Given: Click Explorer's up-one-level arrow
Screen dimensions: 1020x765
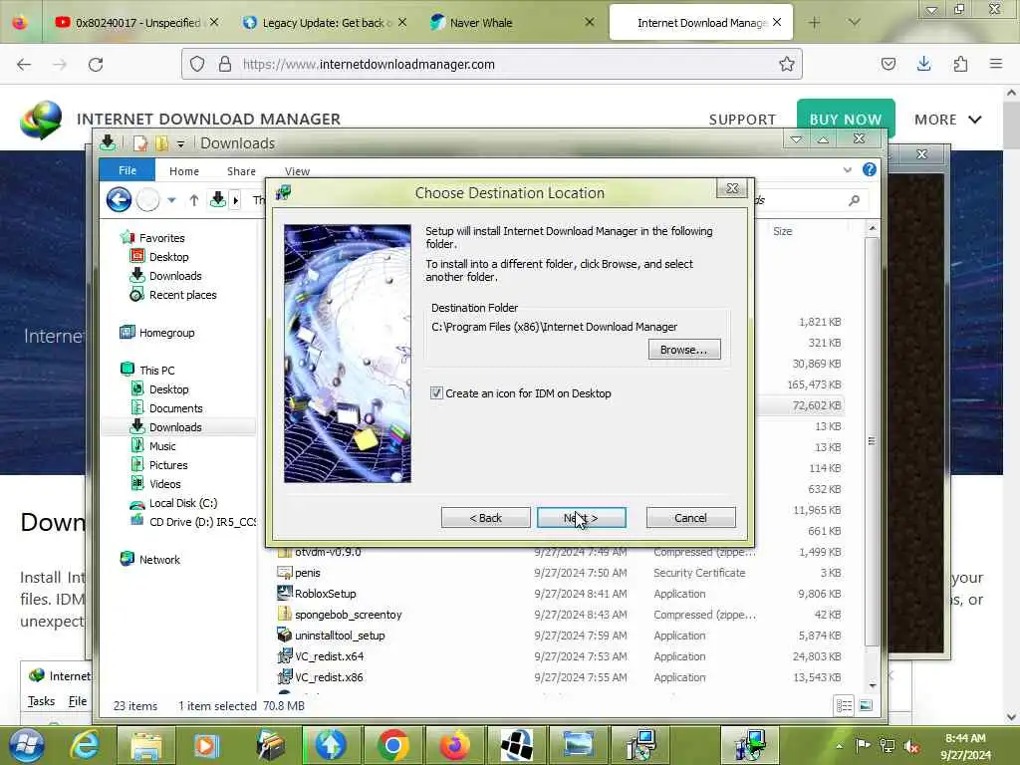Looking at the screenshot, I should tap(194, 200).
